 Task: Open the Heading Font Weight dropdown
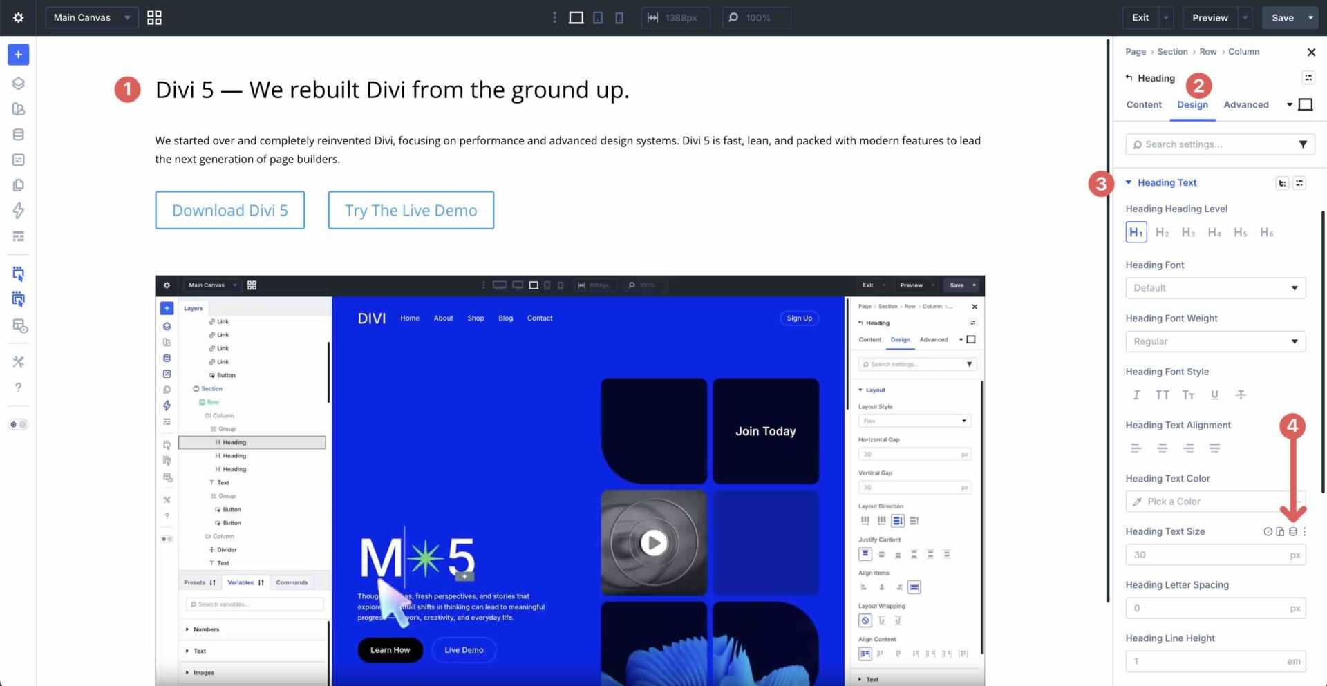1215,341
